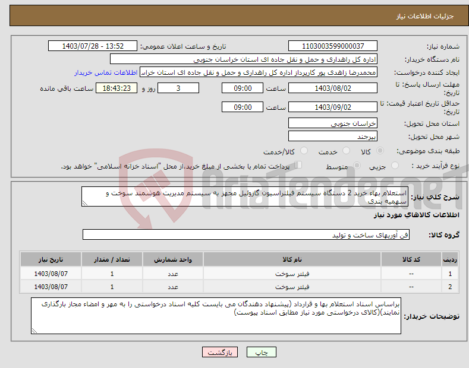Click the جزئیات اطلاعات نیاز page header

[x=425, y=16]
